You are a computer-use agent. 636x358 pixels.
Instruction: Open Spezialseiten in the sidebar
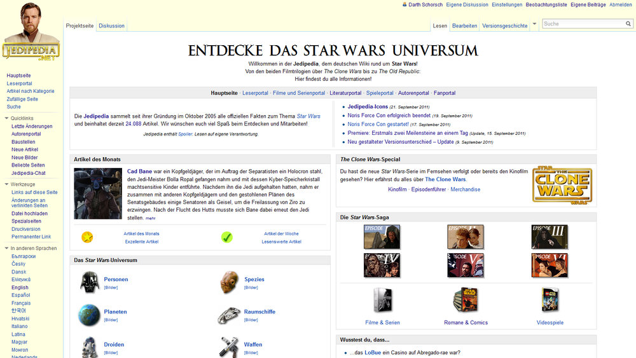pos(26,221)
